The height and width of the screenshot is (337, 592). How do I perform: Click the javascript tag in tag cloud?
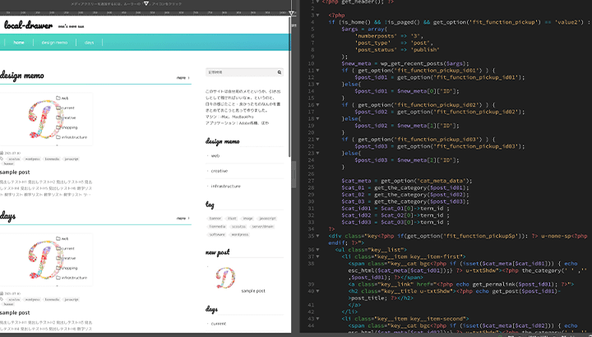[x=268, y=218]
